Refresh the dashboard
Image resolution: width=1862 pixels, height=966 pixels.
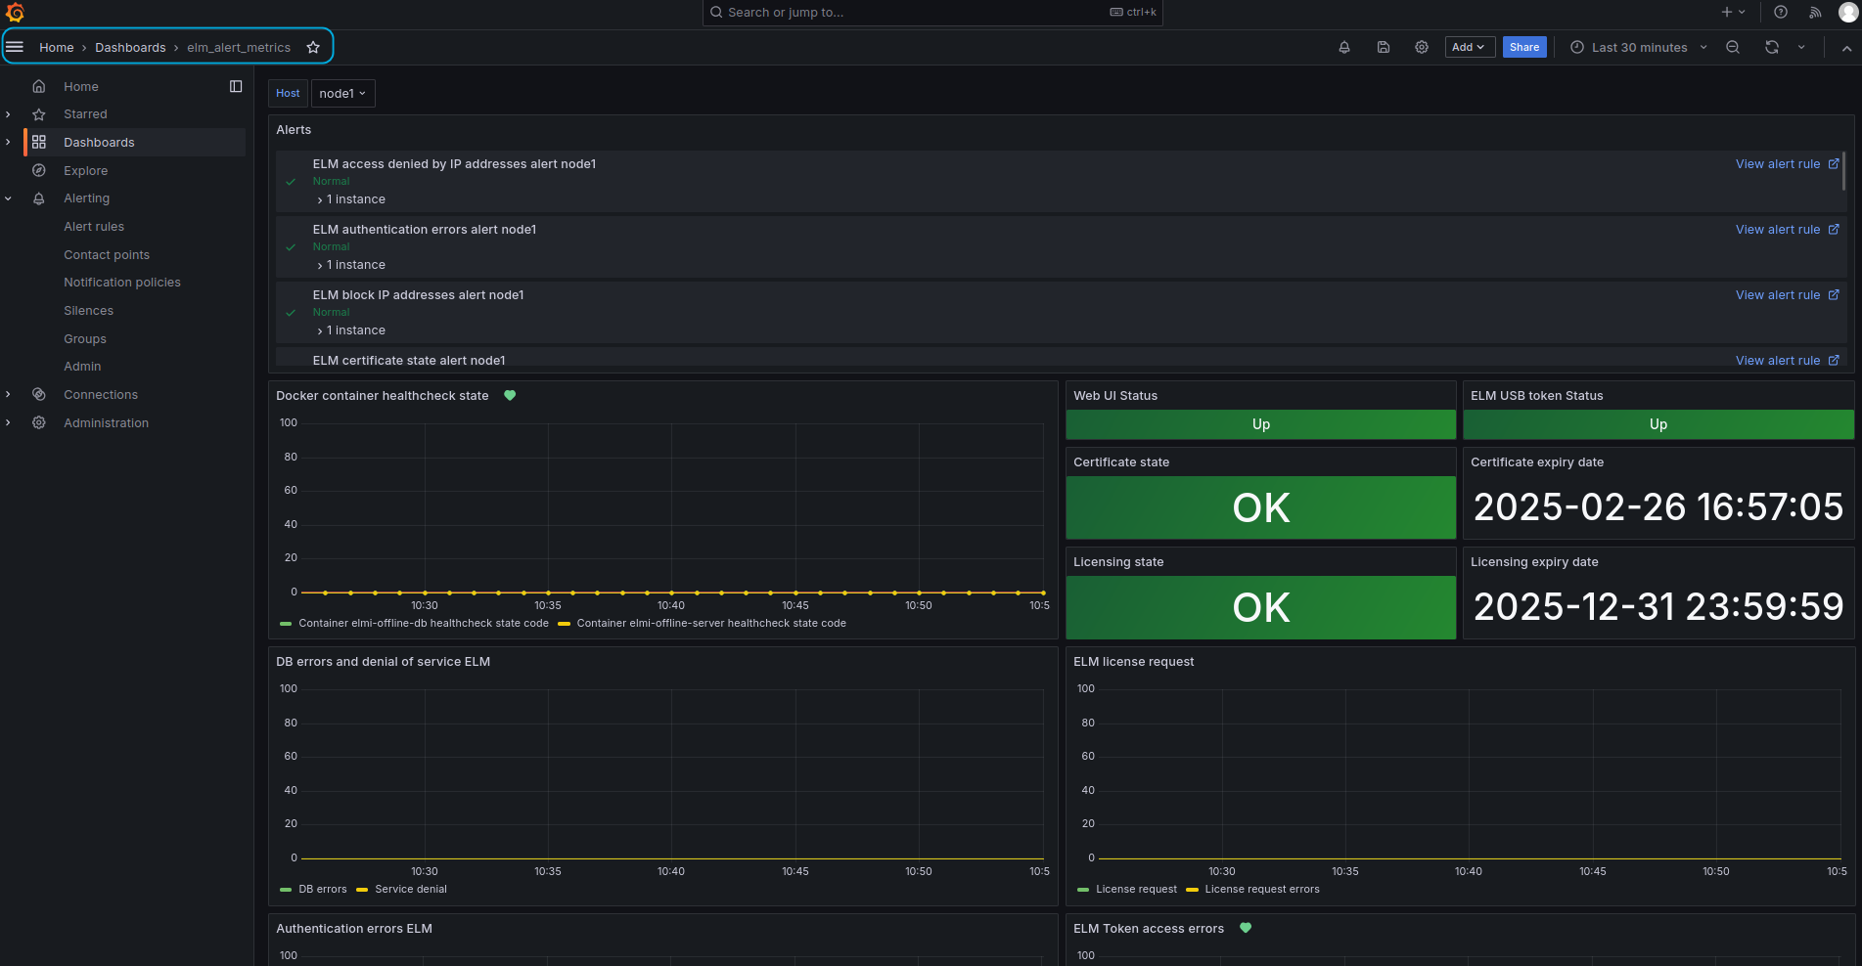[1772, 47]
